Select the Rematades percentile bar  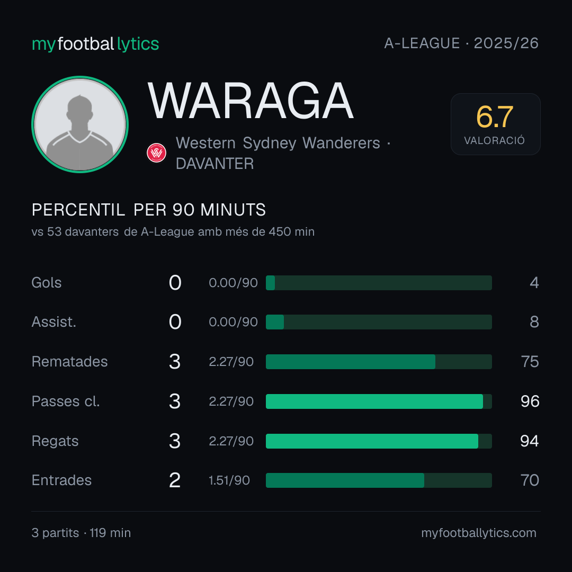coord(379,362)
